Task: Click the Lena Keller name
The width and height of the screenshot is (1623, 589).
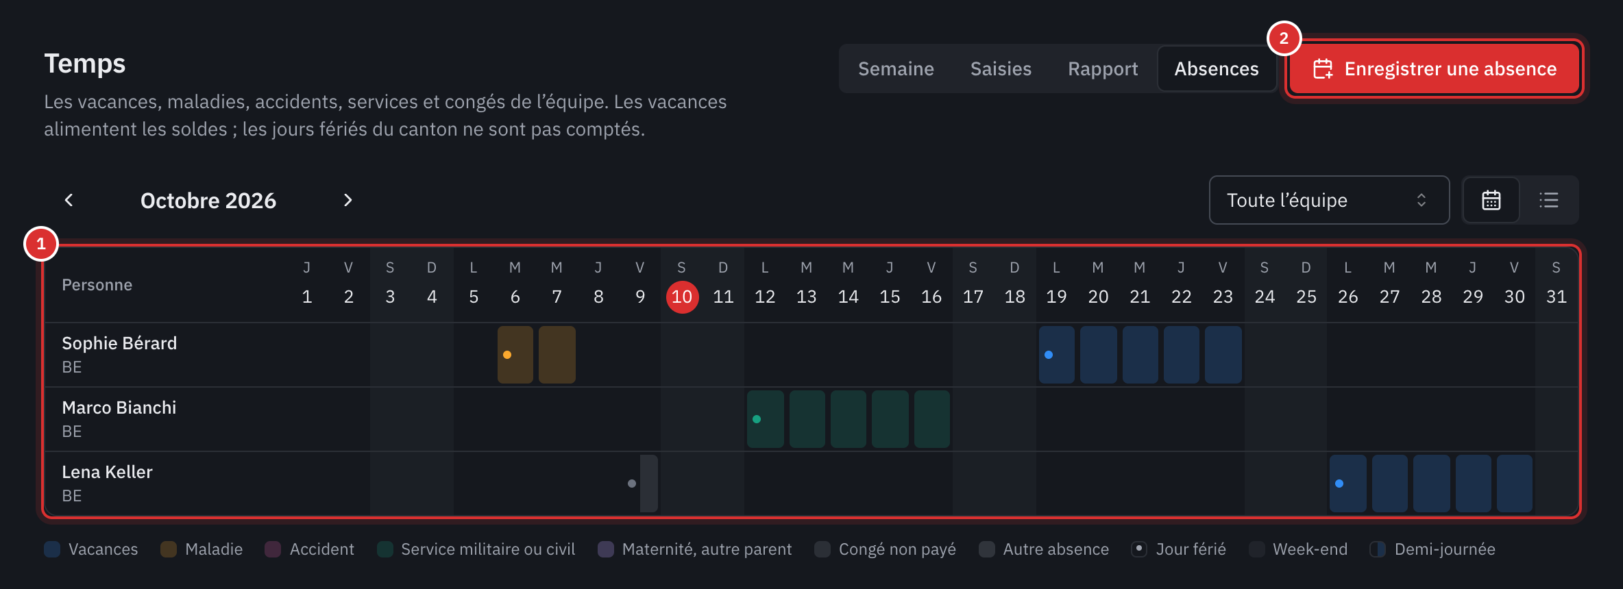Action: click(107, 472)
